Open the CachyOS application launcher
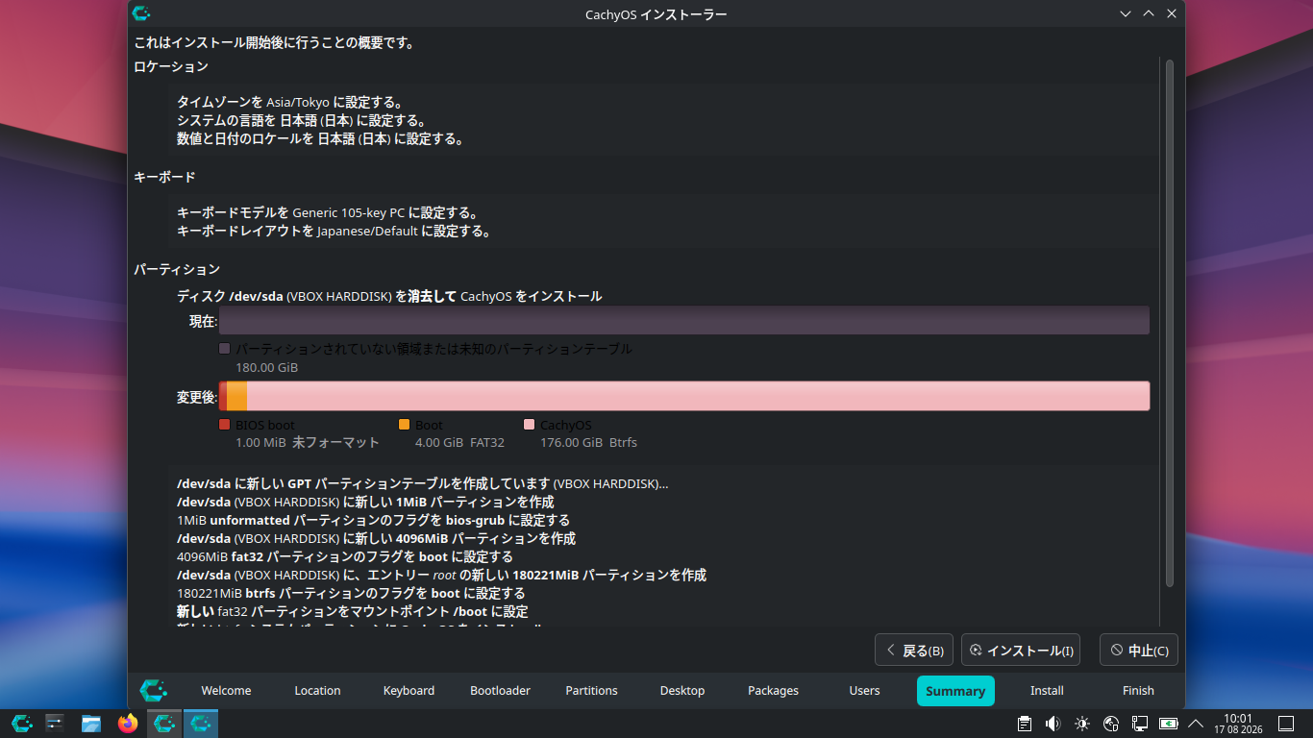The width and height of the screenshot is (1313, 738). (21, 724)
